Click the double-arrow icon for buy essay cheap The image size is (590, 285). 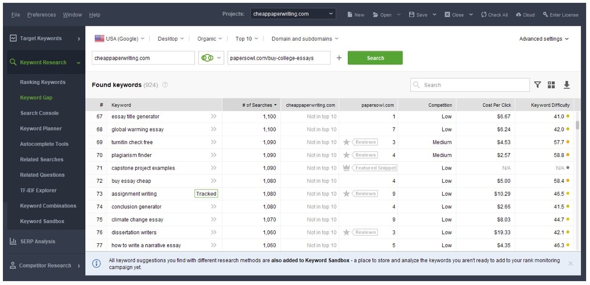214,181
